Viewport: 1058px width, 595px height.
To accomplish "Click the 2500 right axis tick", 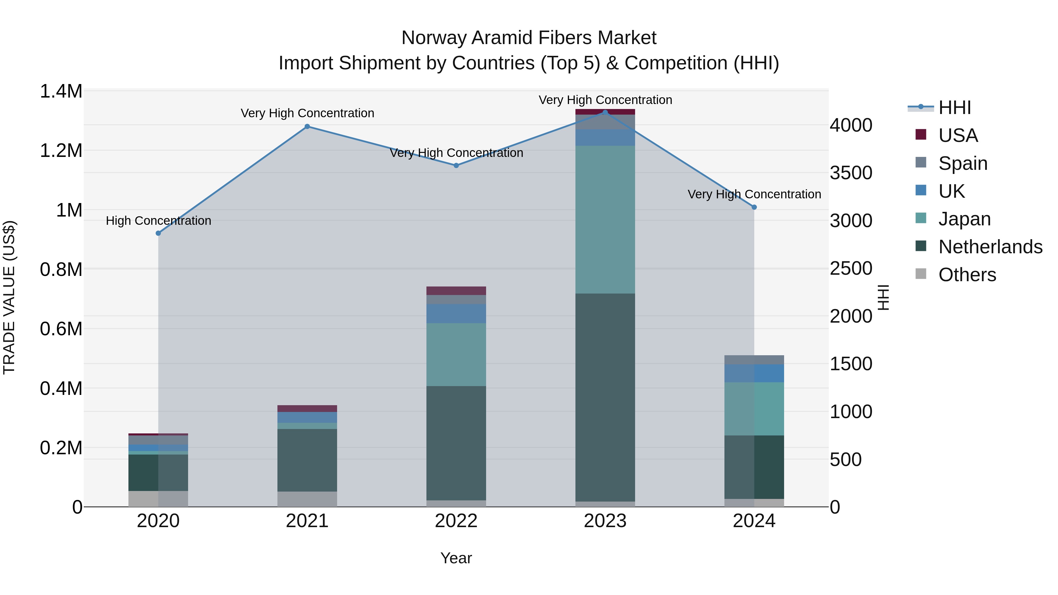I will [x=851, y=269].
